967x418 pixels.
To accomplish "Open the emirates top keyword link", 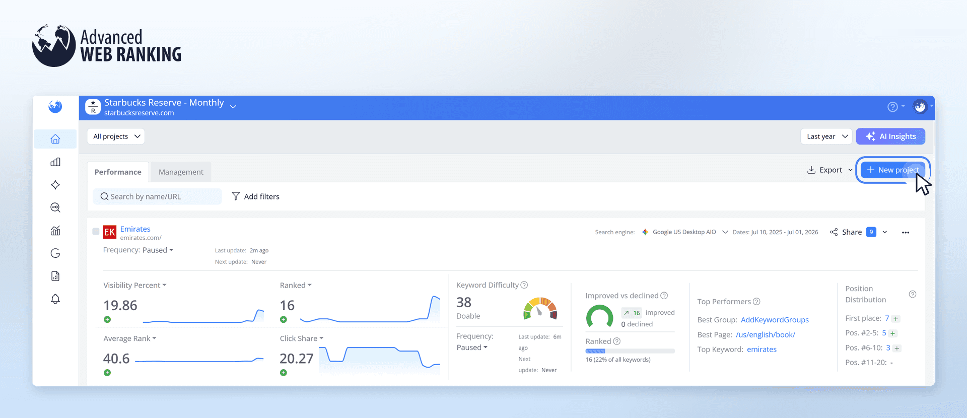I will click(762, 350).
